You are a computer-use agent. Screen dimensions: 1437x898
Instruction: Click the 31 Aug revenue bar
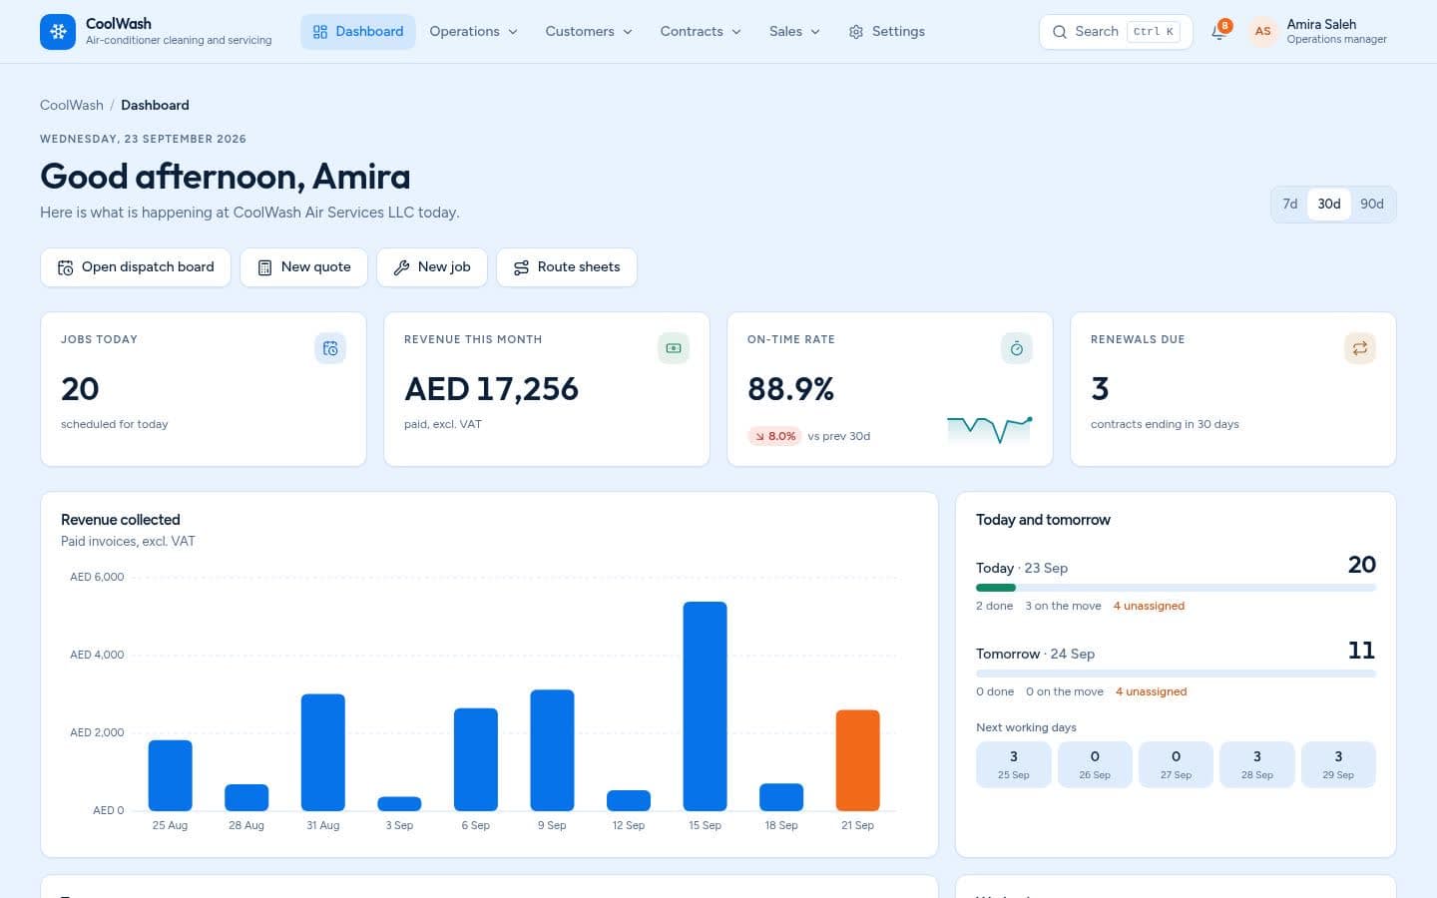click(323, 752)
